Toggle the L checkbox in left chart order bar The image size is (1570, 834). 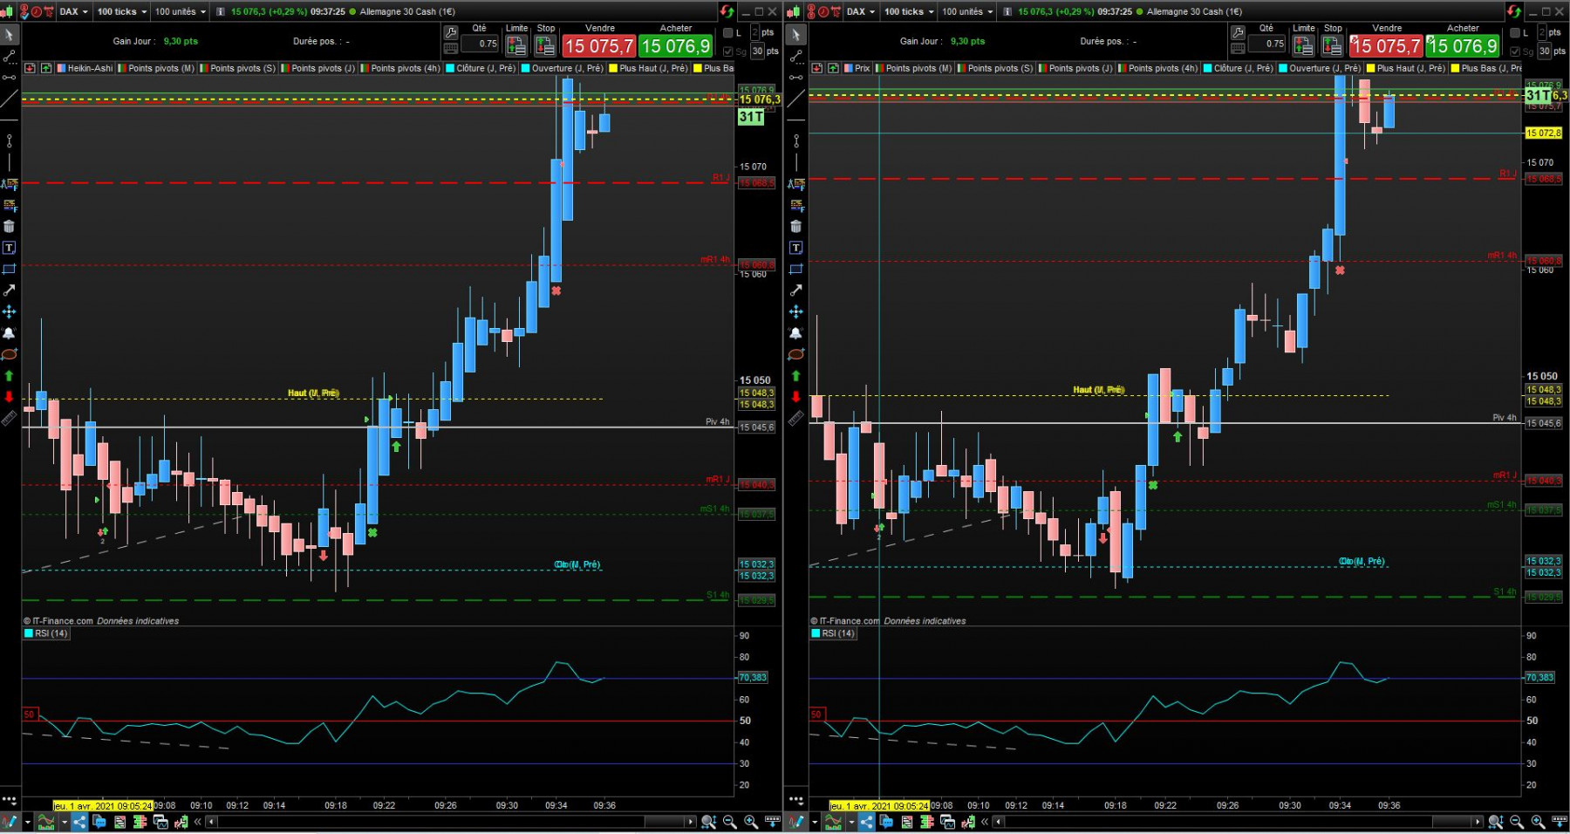click(728, 33)
